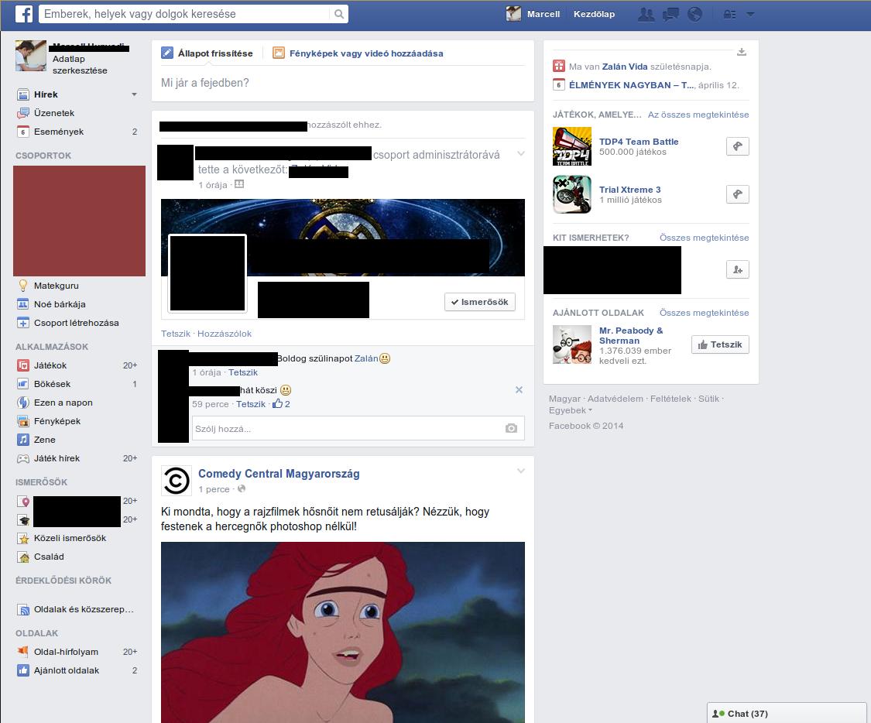Image resolution: width=871 pixels, height=723 pixels.
Task: Click the Ismerősök friends button
Action: (480, 302)
